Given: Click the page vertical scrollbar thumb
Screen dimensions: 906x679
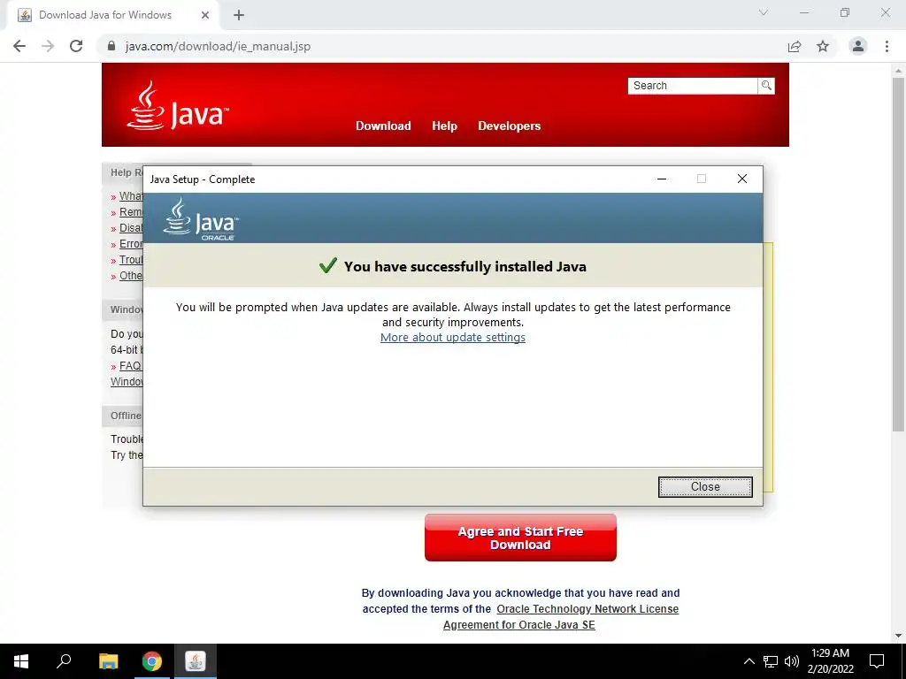Looking at the screenshot, I should (898, 254).
